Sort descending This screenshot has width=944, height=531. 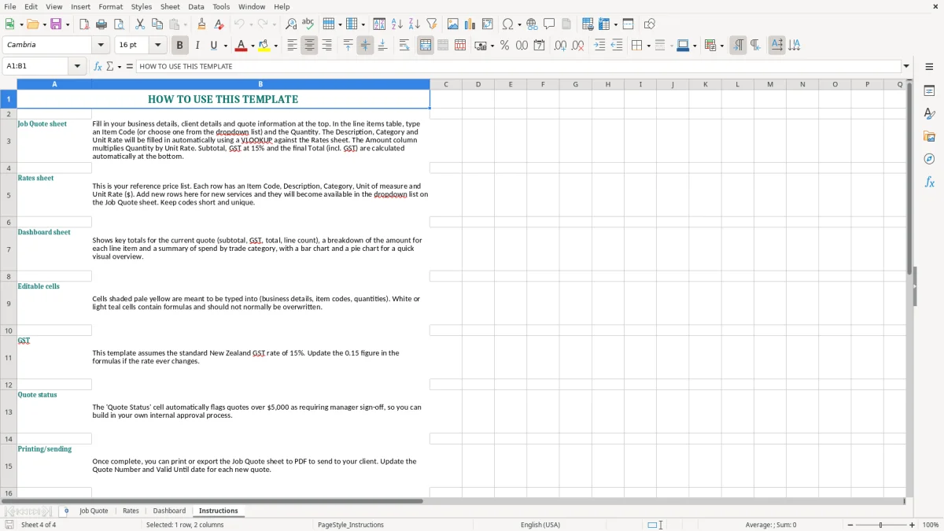(x=415, y=24)
